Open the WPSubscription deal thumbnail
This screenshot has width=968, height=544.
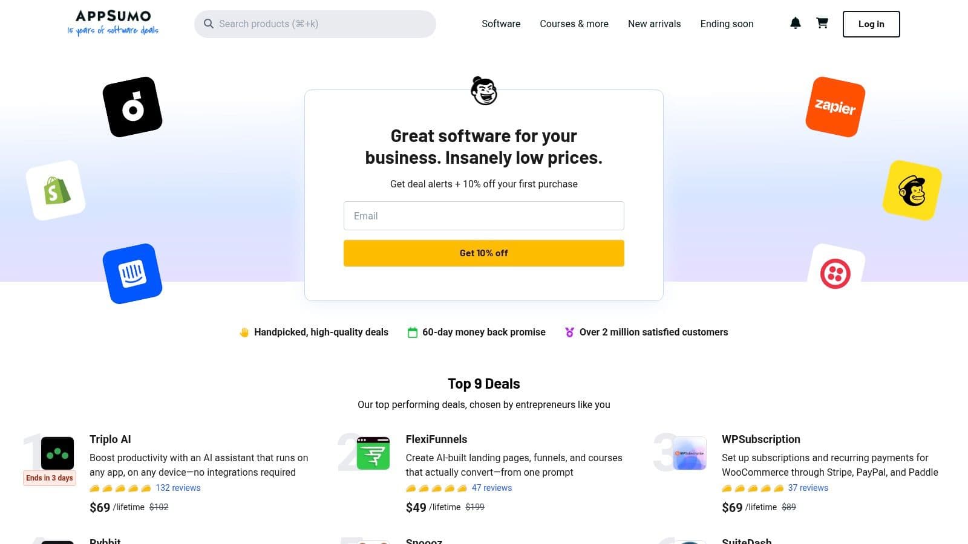[x=689, y=454]
